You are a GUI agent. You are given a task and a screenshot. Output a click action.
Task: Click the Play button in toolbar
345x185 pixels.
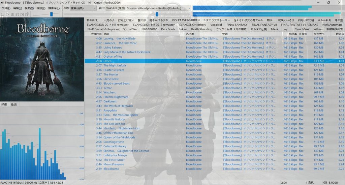click(x=7, y=14)
